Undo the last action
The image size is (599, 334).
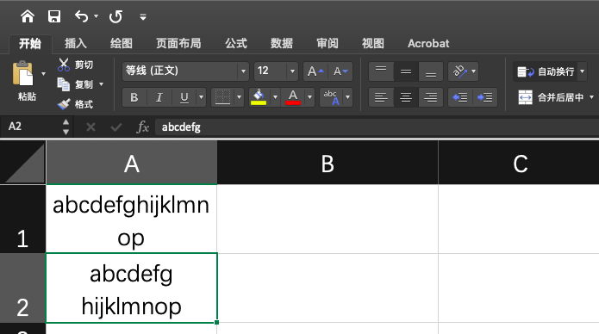point(81,16)
